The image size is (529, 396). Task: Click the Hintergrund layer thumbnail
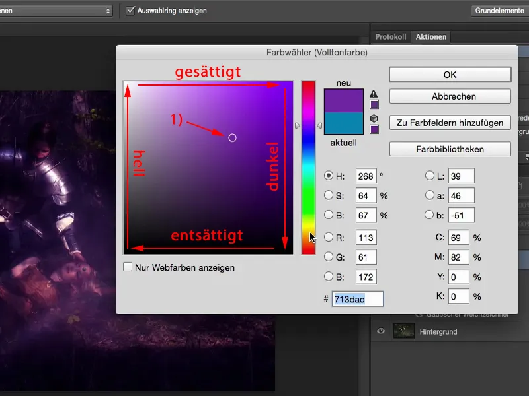[x=404, y=331]
